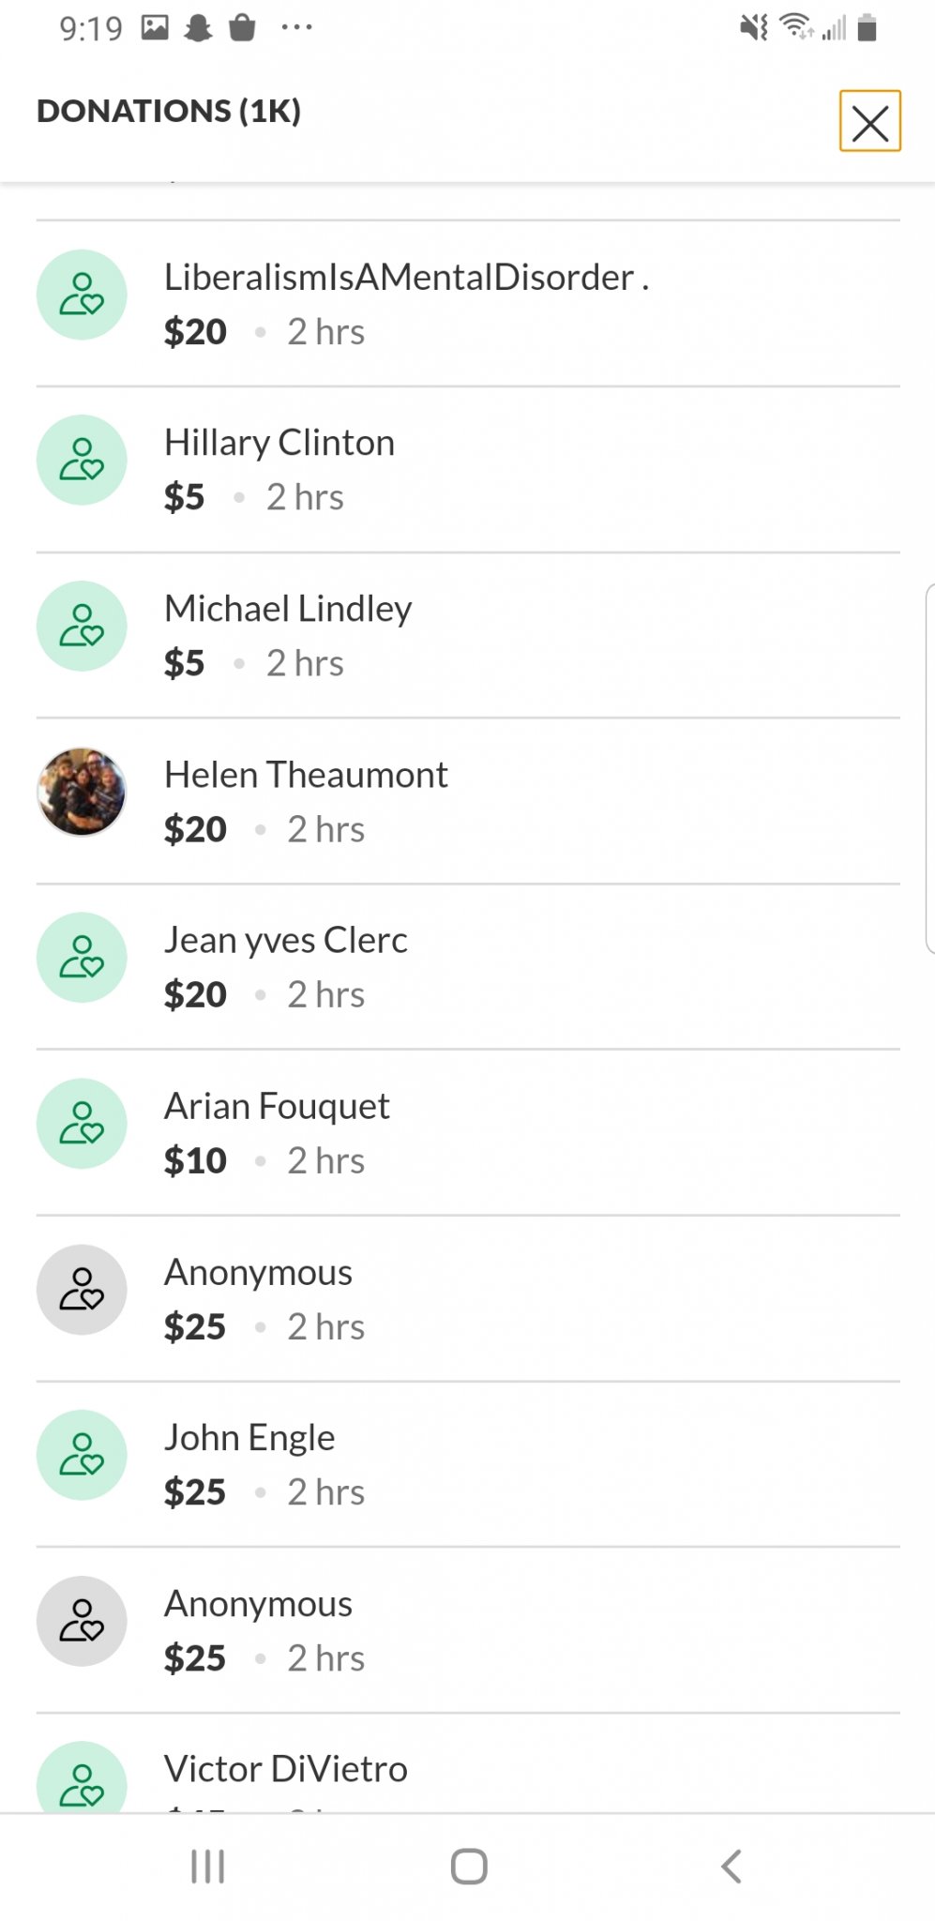Image resolution: width=935 pixels, height=1921 pixels.
Task: Tap the edge panel handle on right
Action: 929,768
